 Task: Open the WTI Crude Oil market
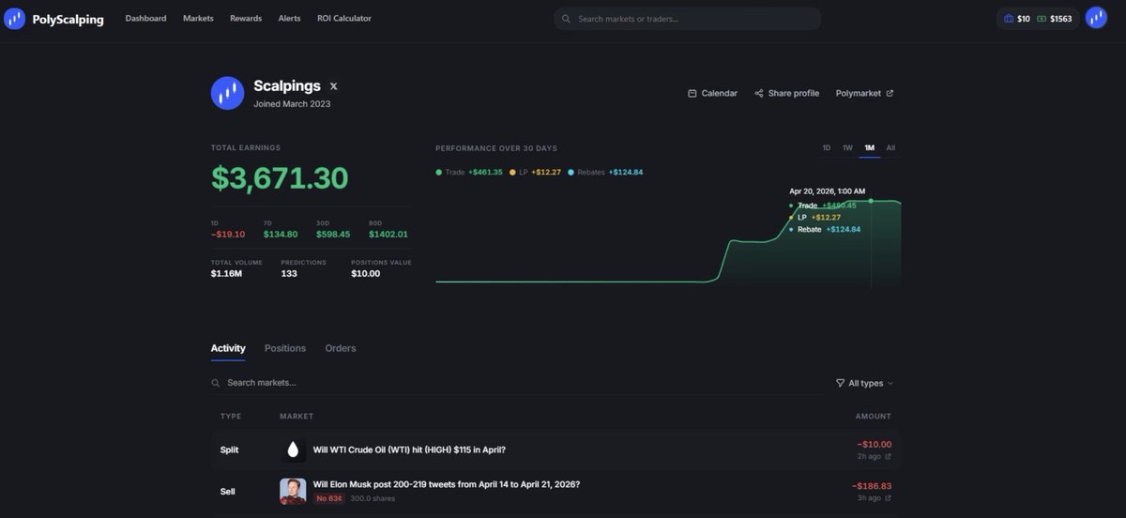tap(409, 449)
